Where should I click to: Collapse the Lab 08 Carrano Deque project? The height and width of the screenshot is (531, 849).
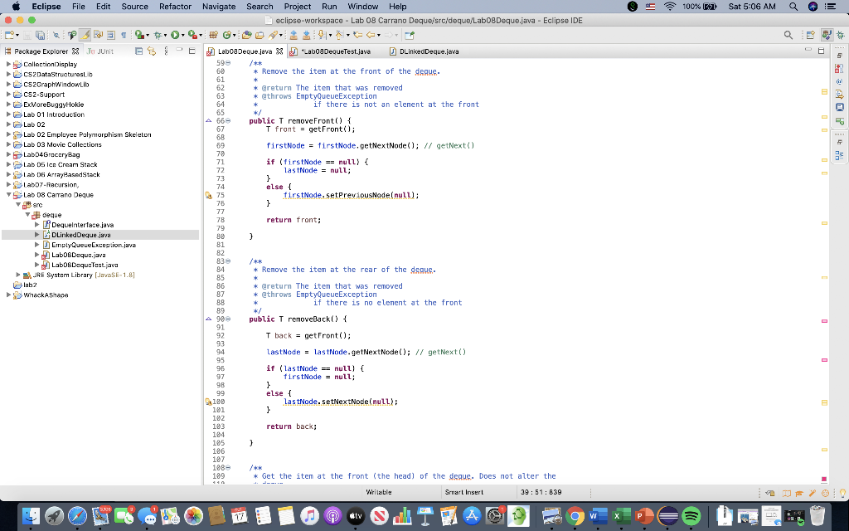(x=10, y=195)
